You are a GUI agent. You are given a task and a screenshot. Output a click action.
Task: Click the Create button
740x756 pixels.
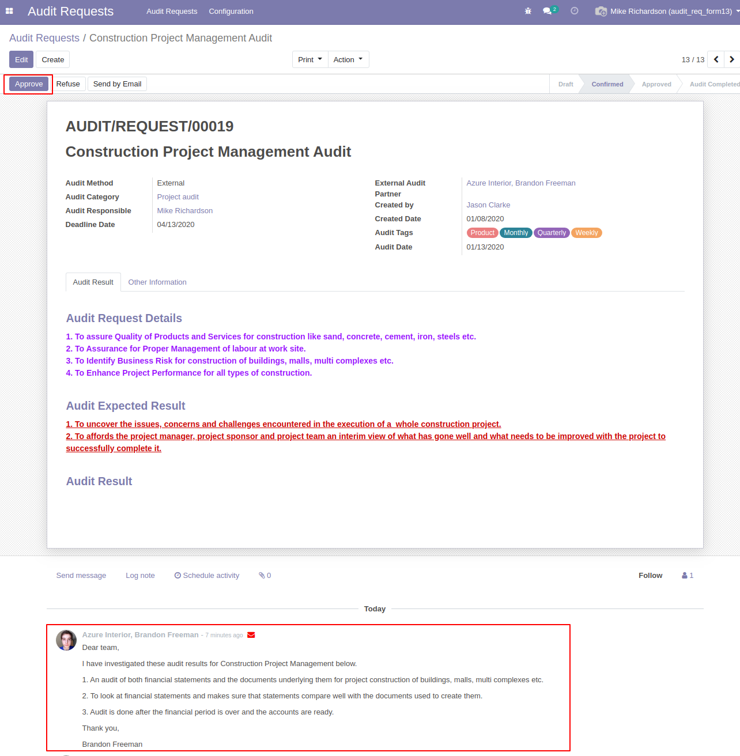(x=53, y=59)
